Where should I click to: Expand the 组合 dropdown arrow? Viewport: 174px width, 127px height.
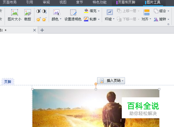(x=168, y=11)
